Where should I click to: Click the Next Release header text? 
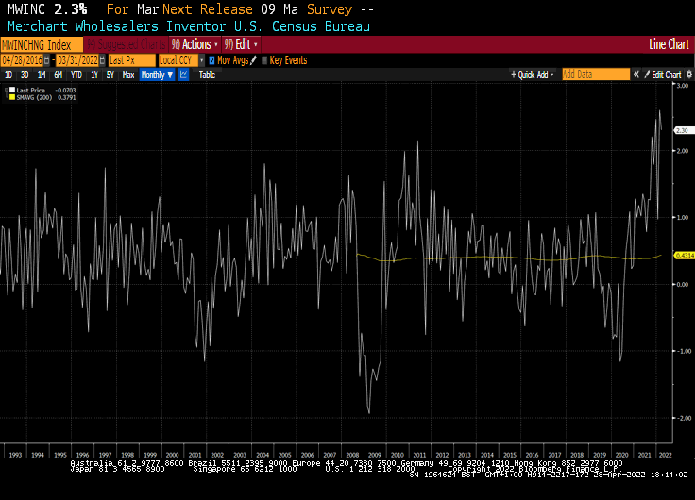tap(208, 9)
